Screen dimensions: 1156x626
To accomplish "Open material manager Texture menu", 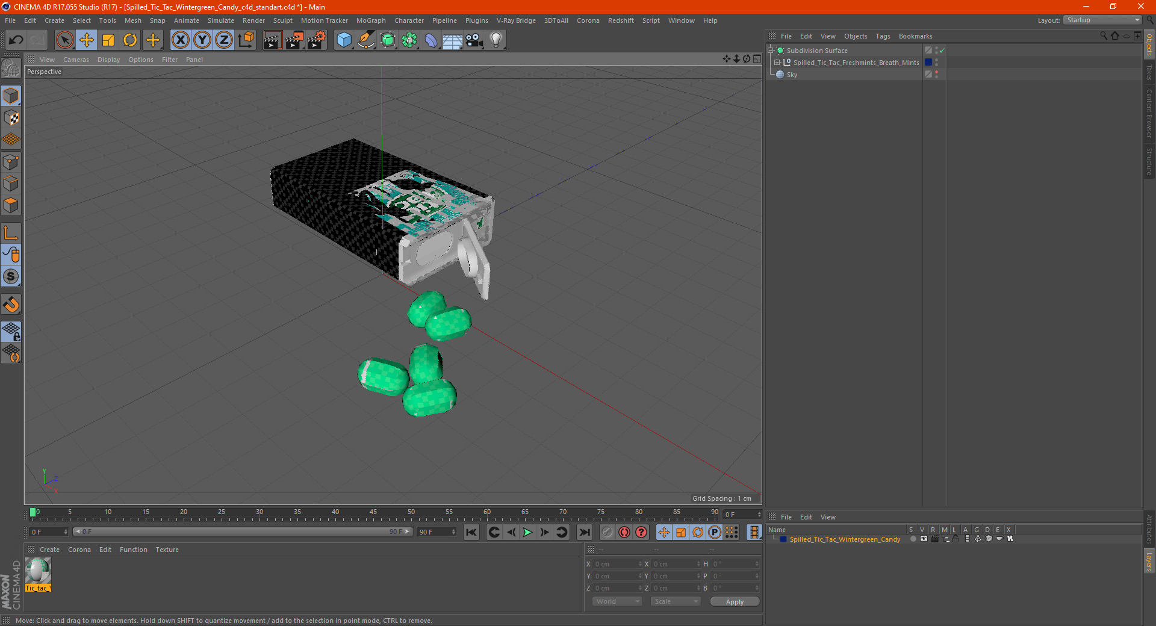I will (x=167, y=550).
